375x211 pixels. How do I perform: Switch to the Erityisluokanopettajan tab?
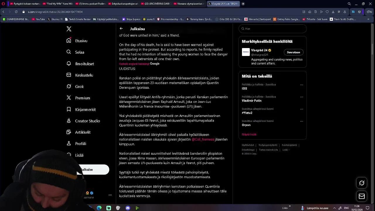pyautogui.click(x=123, y=4)
